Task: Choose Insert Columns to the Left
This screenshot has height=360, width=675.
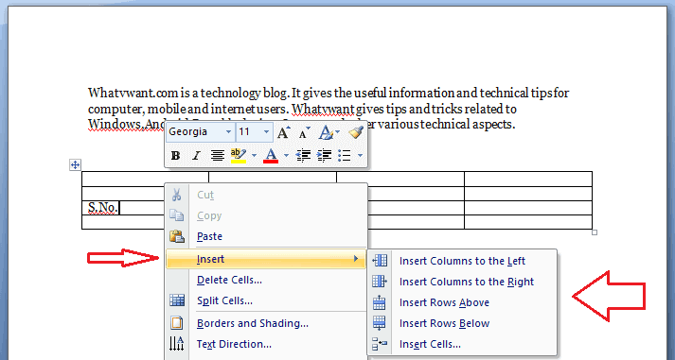Action: (x=462, y=261)
